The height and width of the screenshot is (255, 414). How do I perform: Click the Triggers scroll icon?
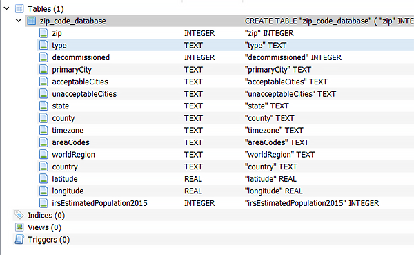click(x=19, y=239)
